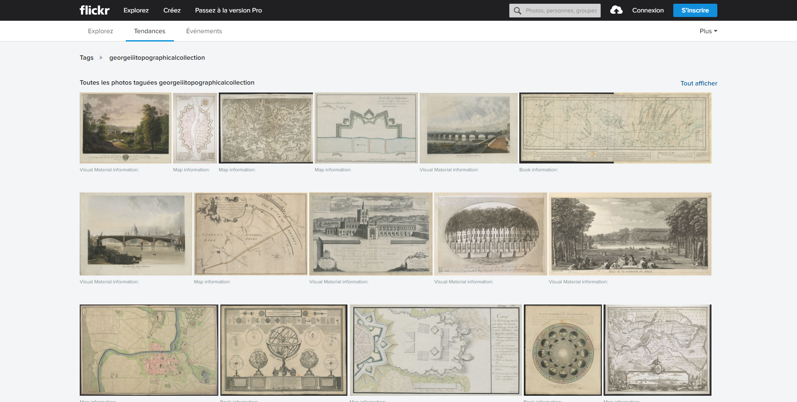Screen dimensions: 797x402
Task: Open the planispherical planetarium thumbnail
Action: point(563,350)
